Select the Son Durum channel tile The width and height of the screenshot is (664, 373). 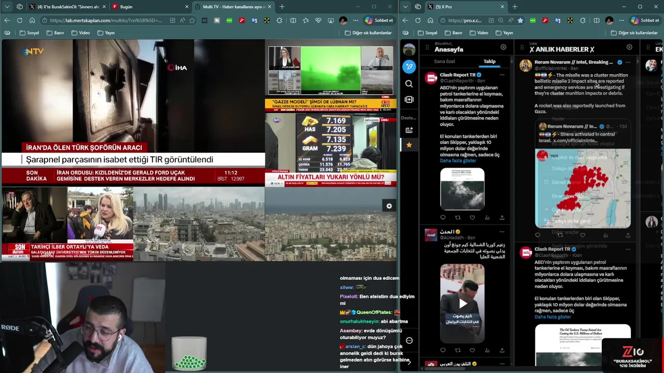(67, 224)
